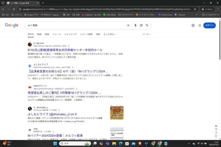Select the すべて results tab
Image resolution: width=221 pixels, height=147 pixels.
tap(31, 34)
